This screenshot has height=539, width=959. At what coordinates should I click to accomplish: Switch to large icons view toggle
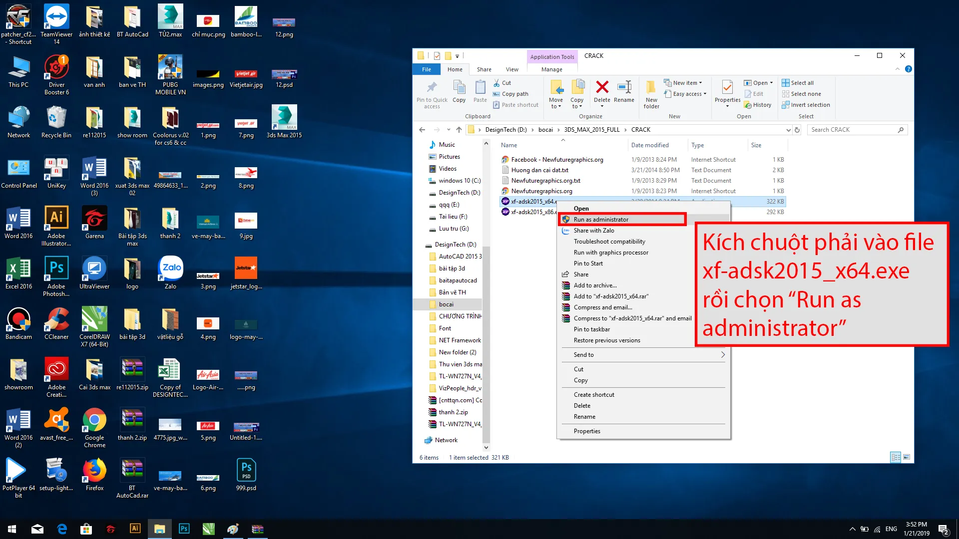(907, 457)
